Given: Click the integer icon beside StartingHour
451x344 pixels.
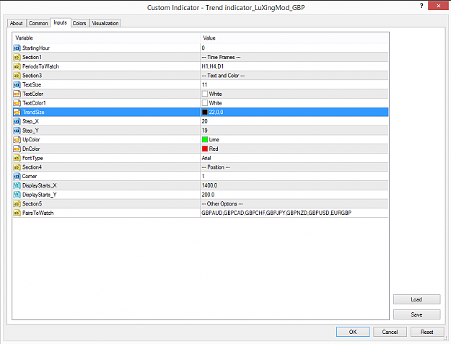Looking at the screenshot, I should point(17,48).
